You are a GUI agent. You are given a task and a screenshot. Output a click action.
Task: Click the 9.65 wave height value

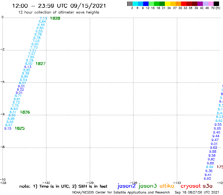tap(217, 128)
